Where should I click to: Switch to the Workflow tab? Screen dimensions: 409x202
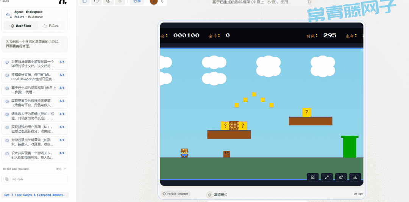pos(21,26)
